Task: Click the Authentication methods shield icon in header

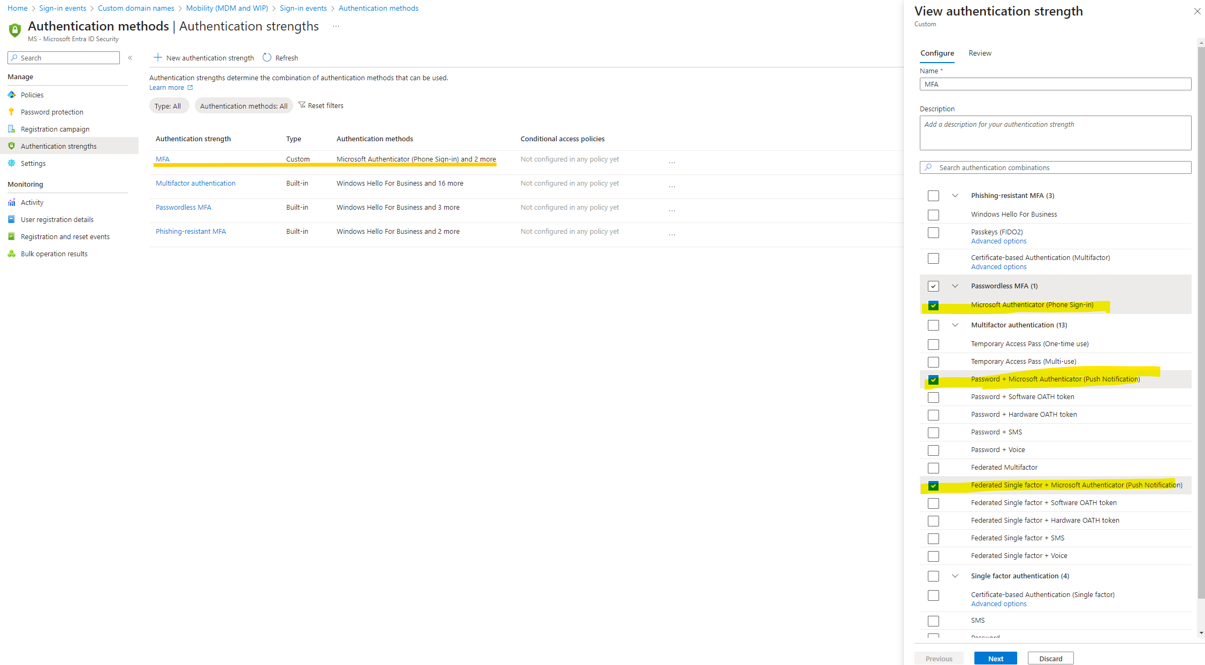Action: [15, 30]
